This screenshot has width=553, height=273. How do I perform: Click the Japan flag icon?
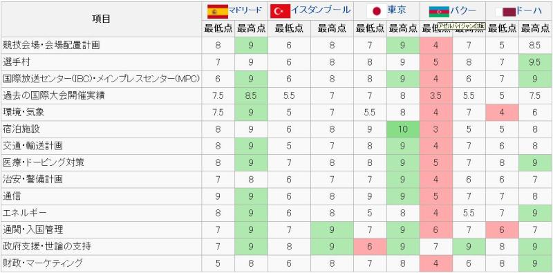[377, 11]
